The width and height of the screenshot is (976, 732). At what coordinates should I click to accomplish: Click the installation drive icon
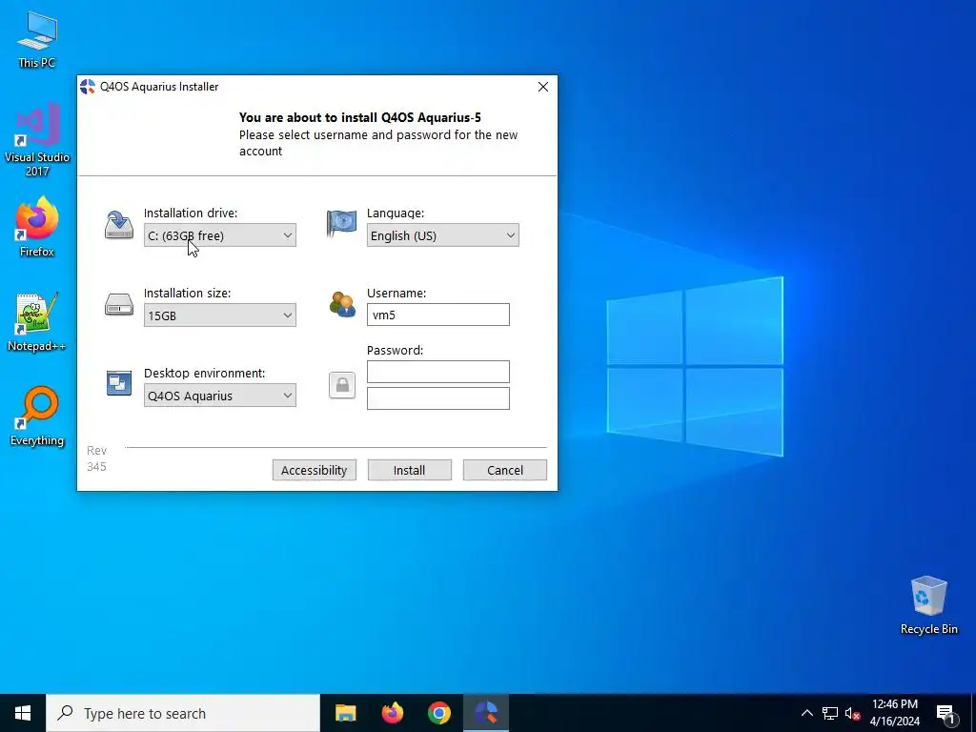118,225
